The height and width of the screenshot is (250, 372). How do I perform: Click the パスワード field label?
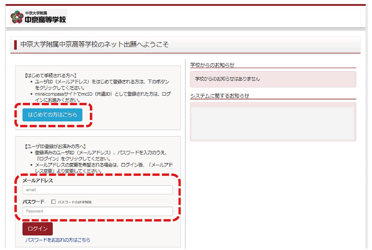[33, 202]
